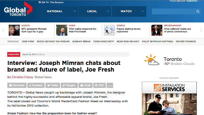Click the TV icon beside ON TV
Image resolution: width=204 pixels, height=115 pixels.
40,2
